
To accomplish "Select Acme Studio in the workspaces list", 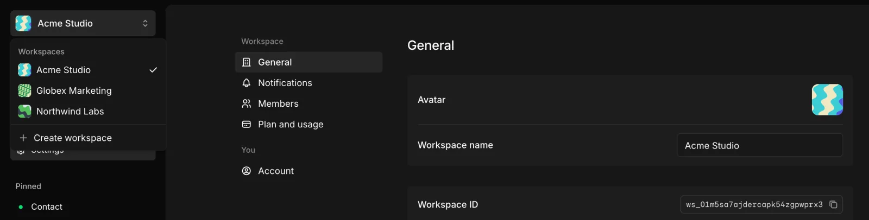I will click(88, 70).
